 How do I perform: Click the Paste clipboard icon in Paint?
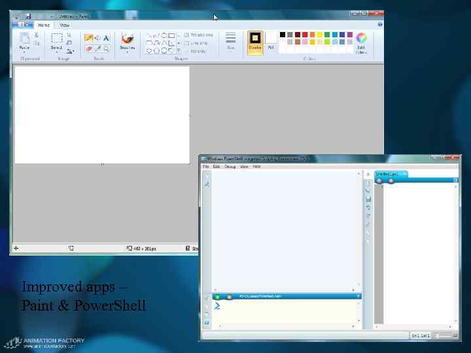(x=24, y=38)
